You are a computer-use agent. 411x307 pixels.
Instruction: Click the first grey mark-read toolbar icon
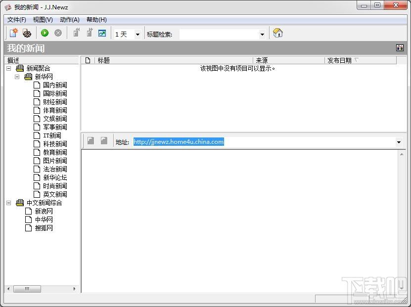[x=76, y=33]
